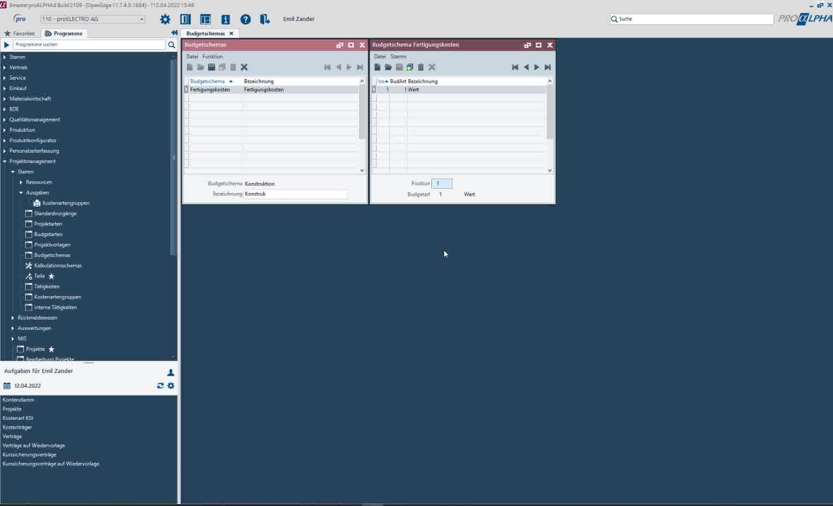
Task: Expand the Einkauf tree node
Action: coord(5,88)
